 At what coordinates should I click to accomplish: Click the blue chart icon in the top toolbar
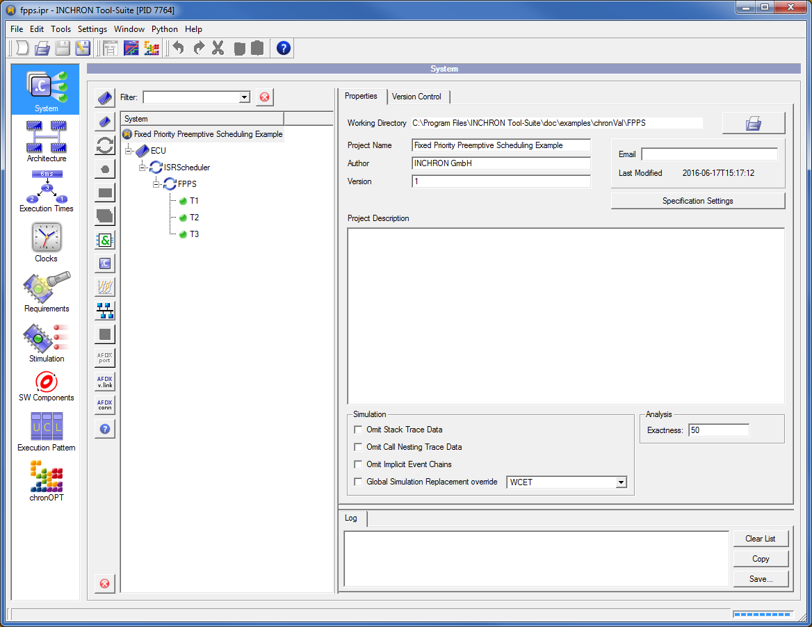[x=131, y=48]
